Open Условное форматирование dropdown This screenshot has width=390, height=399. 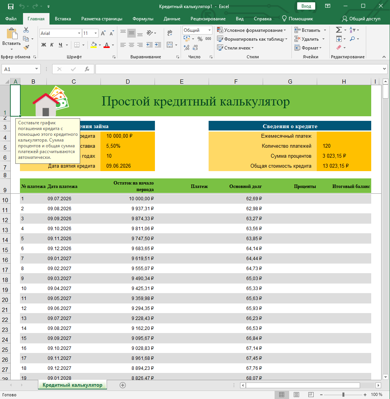click(x=251, y=30)
